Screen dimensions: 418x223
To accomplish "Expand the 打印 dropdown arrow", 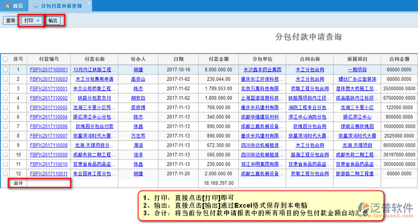I will [38, 21].
